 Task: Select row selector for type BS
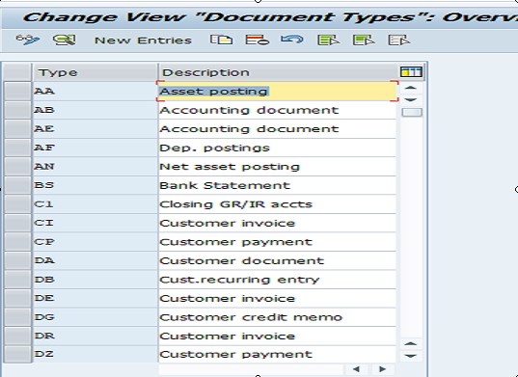point(17,185)
